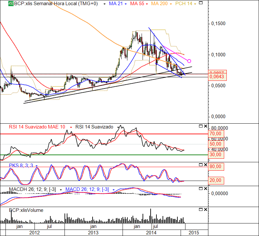259x236 pixels.
Task: Click the PKS 80,00 level tag
Action: pos(216,166)
